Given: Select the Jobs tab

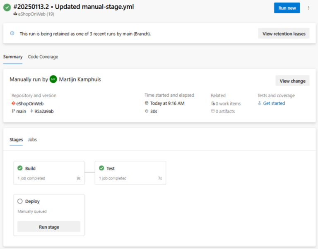Looking at the screenshot, I should [32, 139].
